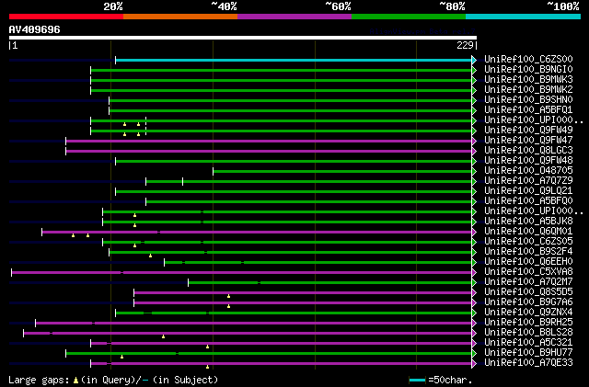Screen dimensions: 589x387
Task: Click the arrowhead ending the UniRef100_A7QE33 bar
Action: [x=474, y=363]
